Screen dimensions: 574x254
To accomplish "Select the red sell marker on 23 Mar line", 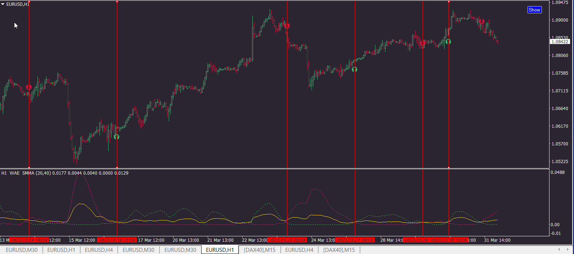I will coord(287,26).
